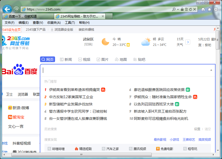Open browser Tools gear icon
The height and width of the screenshot is (159, 222).
tap(216, 10)
